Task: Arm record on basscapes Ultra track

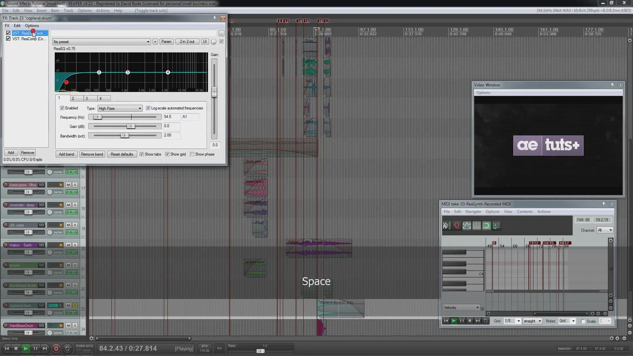Action: (6, 185)
